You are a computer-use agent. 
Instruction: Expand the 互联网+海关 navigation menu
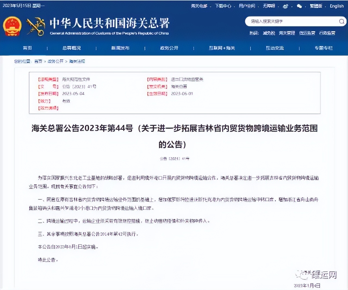pos(222,48)
